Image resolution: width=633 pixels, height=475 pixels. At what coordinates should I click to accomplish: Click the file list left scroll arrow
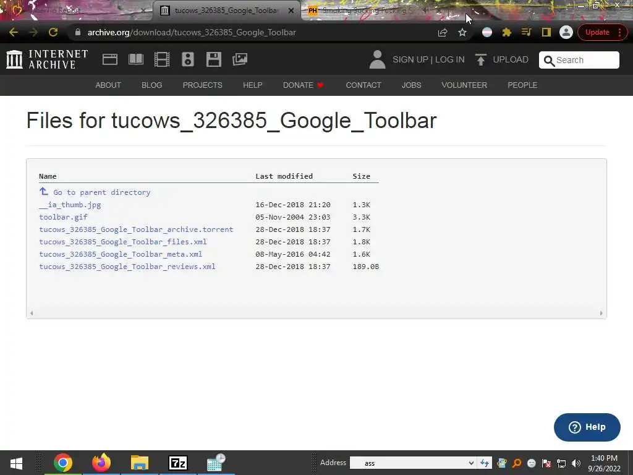pyautogui.click(x=32, y=313)
